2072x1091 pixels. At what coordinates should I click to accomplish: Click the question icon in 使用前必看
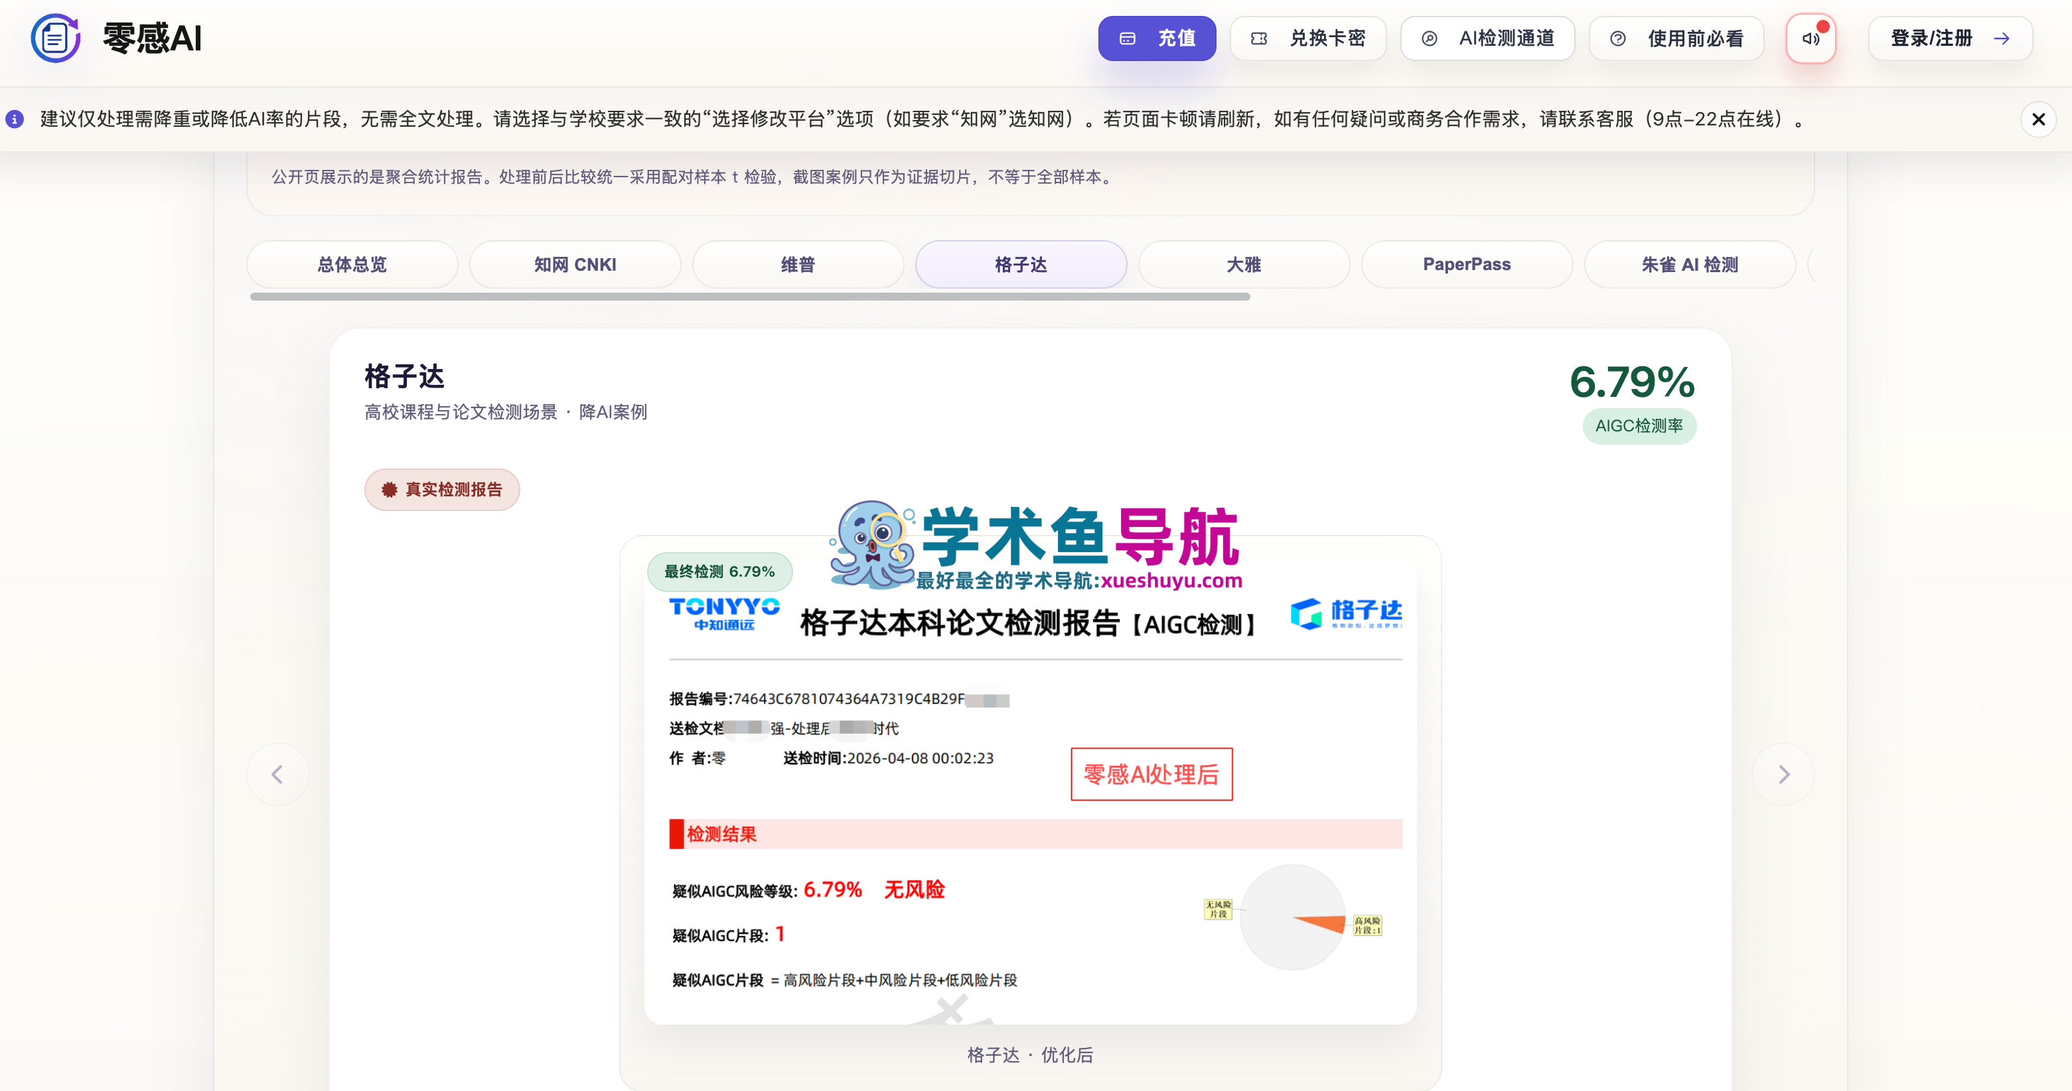pos(1617,38)
